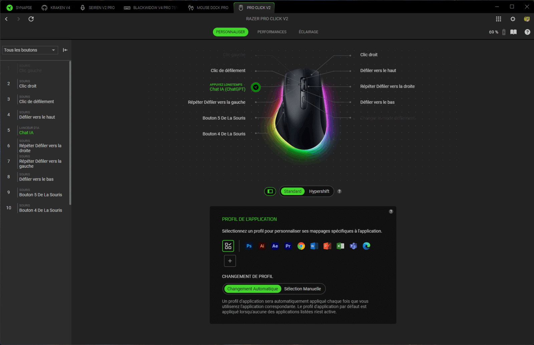Switch to the Seiren V2 Pro tab
534x345 pixels.
click(x=97, y=7)
